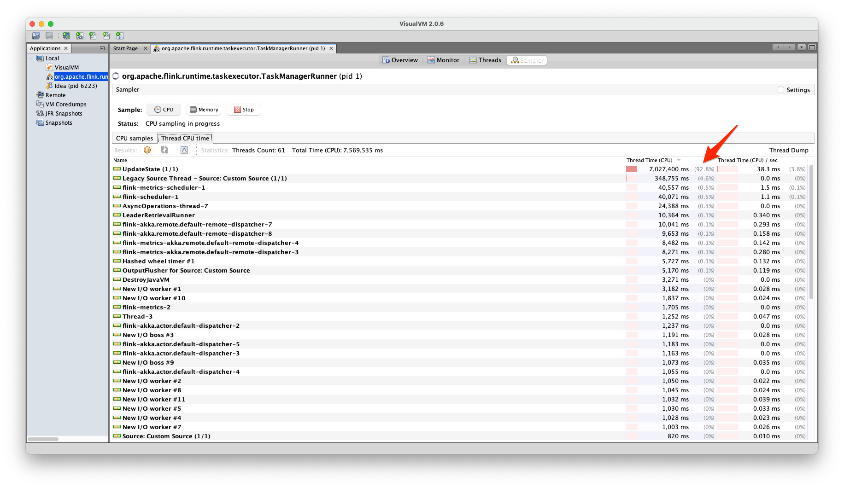
Task: Collapse the Local node in Applications tree
Action: (x=31, y=58)
